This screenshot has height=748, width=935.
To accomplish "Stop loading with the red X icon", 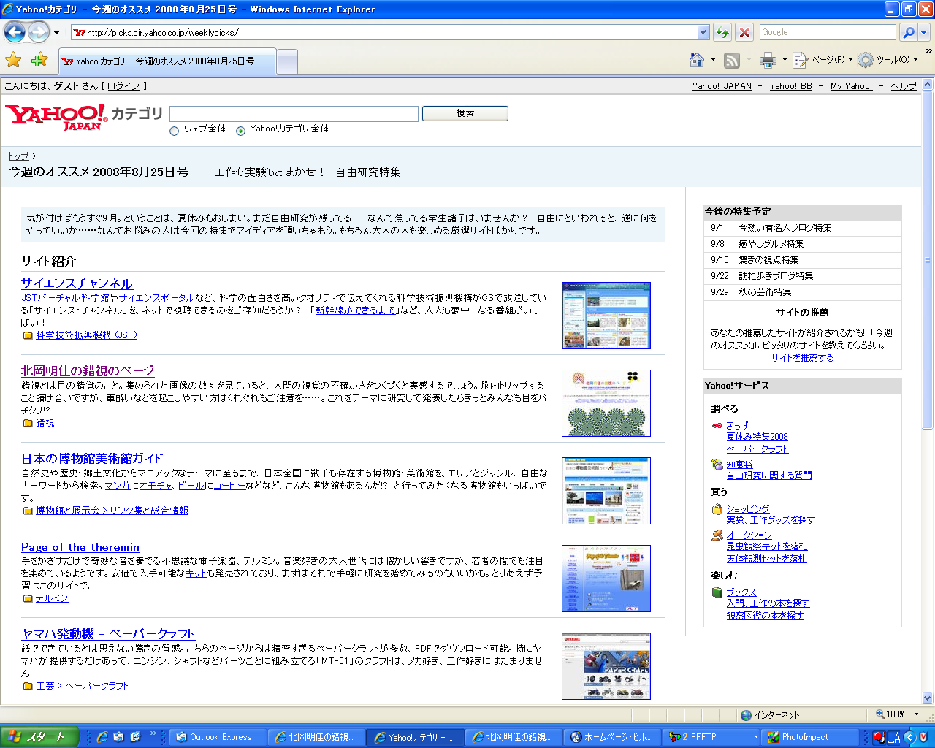I will coord(744,32).
